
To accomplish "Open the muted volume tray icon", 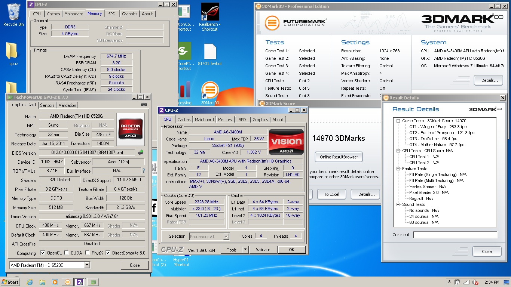I will 476,282.
